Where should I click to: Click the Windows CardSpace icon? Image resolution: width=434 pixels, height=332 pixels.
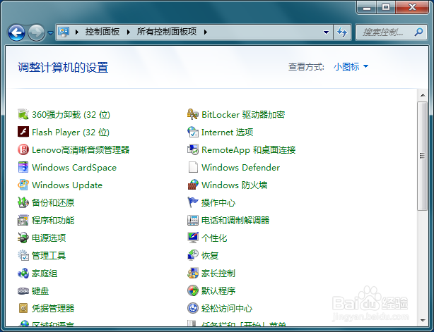point(23,168)
